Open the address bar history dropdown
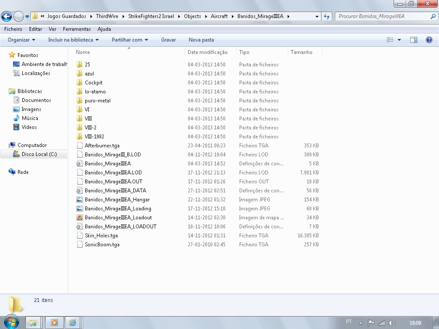This screenshot has width=439, height=329. (317, 16)
